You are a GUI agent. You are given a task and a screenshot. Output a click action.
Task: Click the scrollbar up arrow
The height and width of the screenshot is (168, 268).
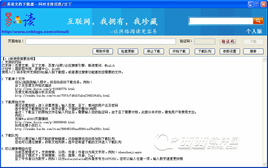[x=264, y=59]
